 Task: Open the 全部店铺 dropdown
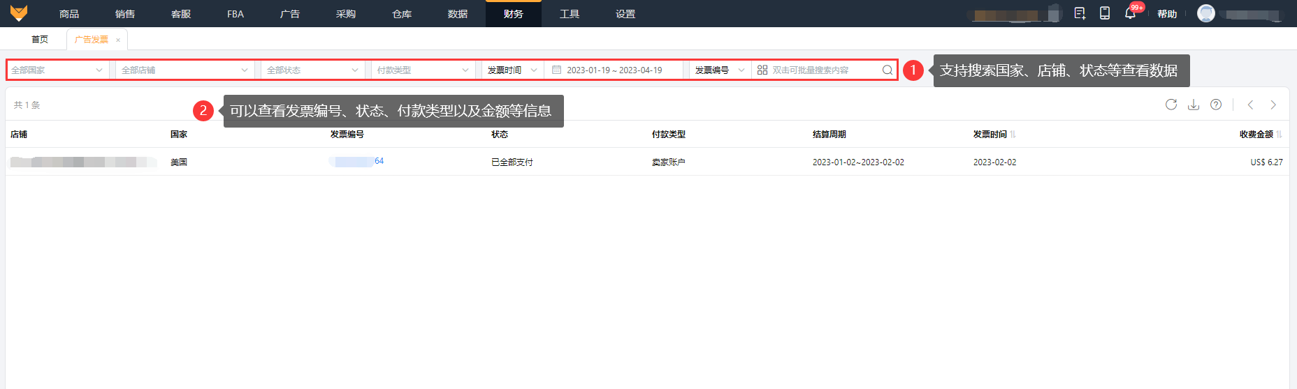(184, 70)
